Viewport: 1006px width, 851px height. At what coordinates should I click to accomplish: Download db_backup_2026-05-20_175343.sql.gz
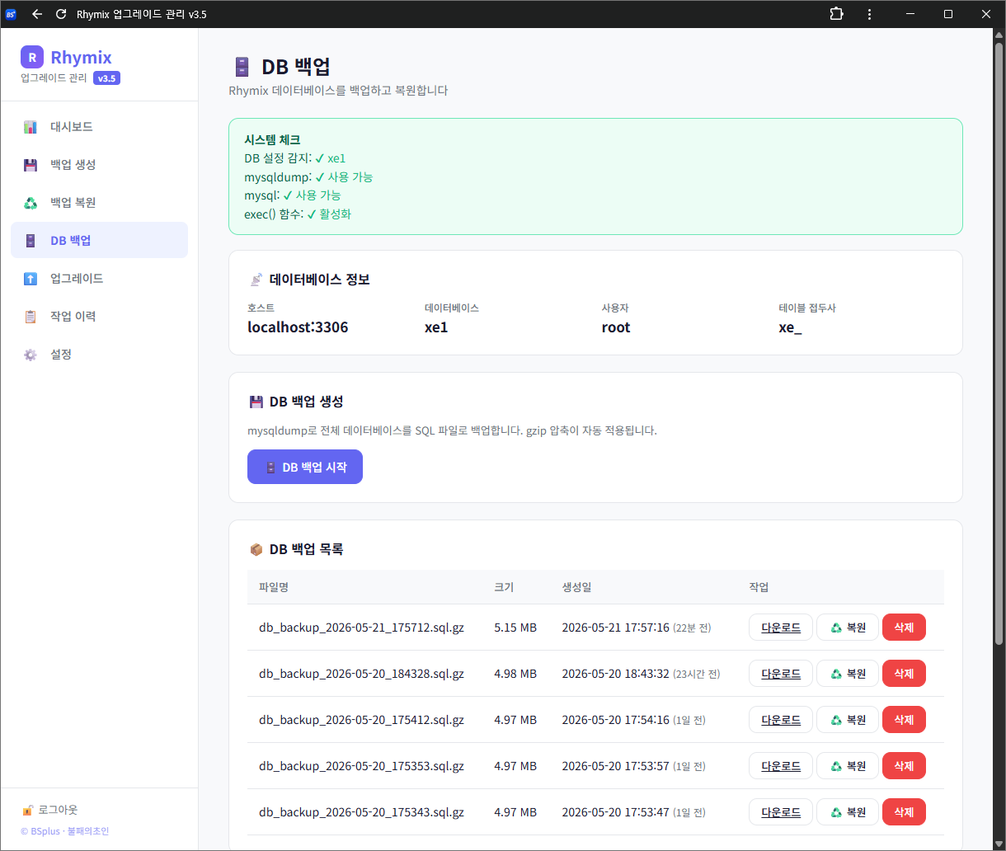pos(781,812)
